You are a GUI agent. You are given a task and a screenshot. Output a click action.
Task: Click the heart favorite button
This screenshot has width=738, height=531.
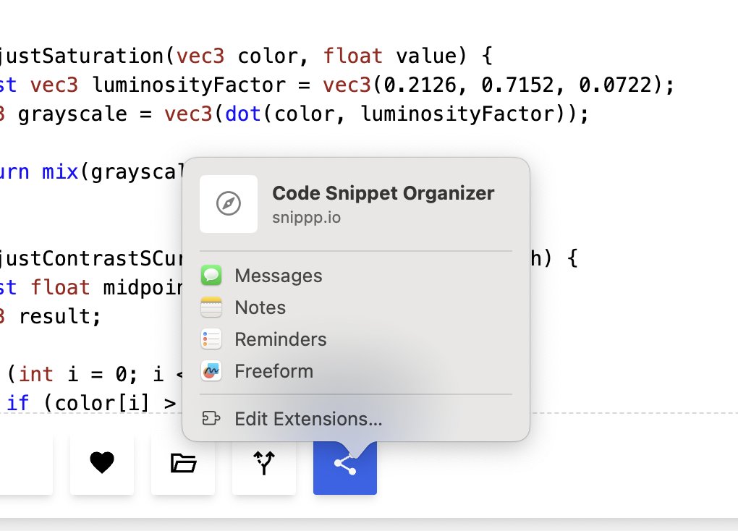[x=102, y=463]
